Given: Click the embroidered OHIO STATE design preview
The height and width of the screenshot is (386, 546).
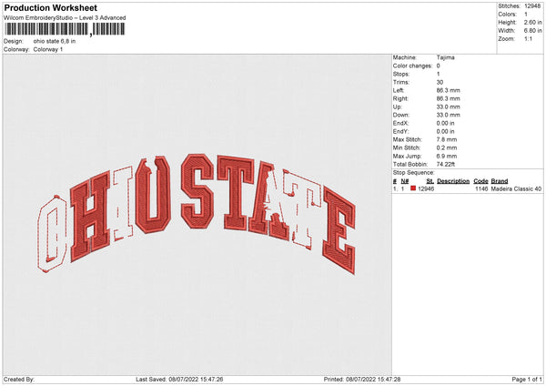Looking at the screenshot, I should [x=197, y=214].
